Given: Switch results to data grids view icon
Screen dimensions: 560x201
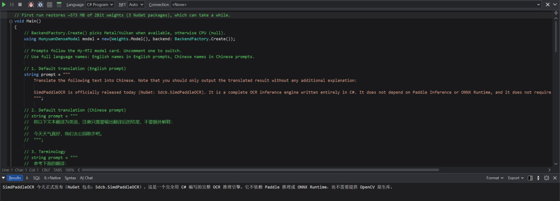Looking at the screenshot, I should (50, 5).
